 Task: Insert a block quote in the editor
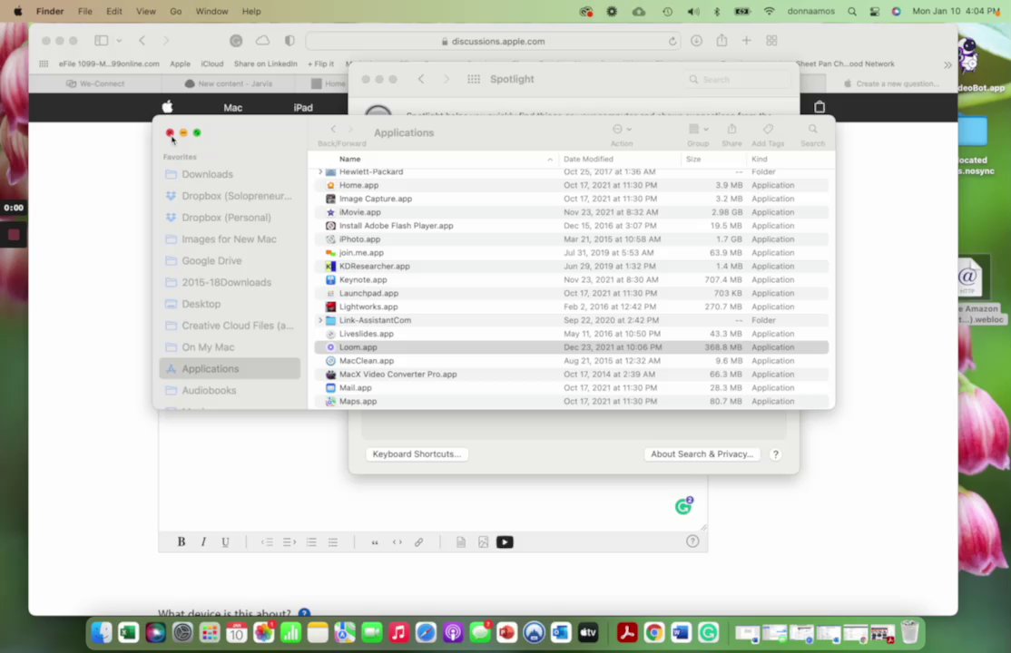[375, 542]
